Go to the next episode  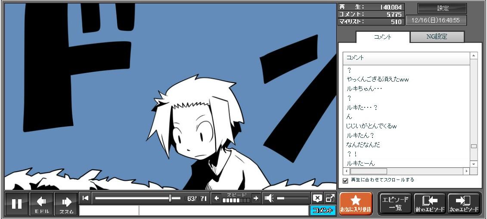click(464, 204)
